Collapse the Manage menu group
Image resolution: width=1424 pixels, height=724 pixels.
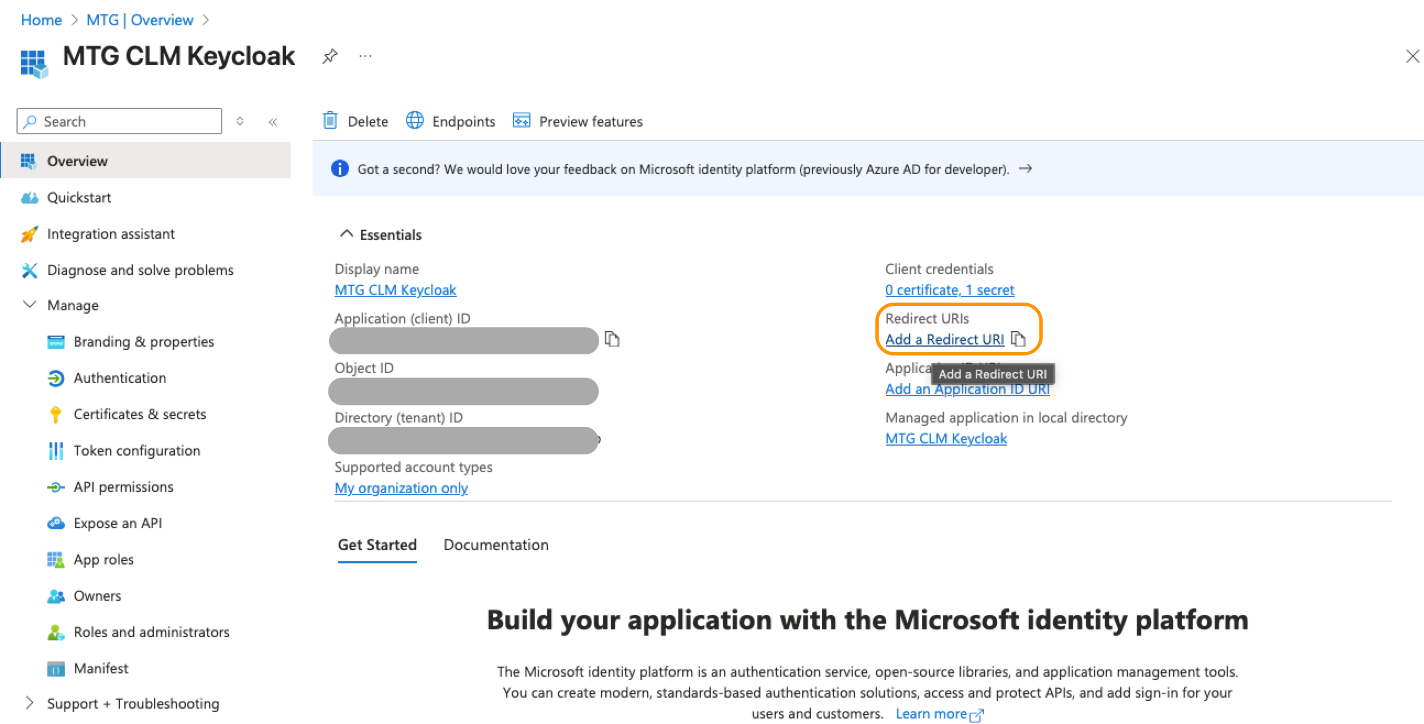coord(30,305)
